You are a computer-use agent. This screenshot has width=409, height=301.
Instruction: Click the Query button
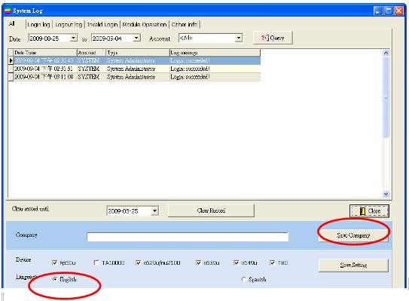coord(273,38)
